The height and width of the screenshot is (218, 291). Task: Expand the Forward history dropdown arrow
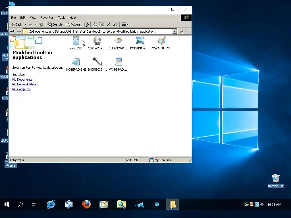coord(36,24)
